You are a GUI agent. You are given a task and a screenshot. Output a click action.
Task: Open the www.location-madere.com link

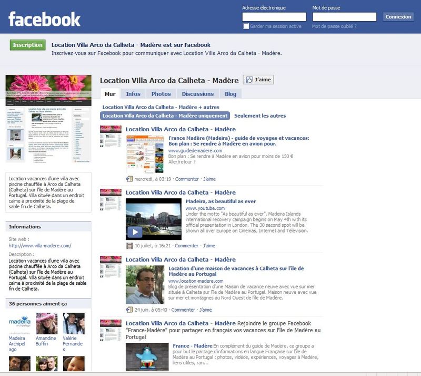point(196,281)
